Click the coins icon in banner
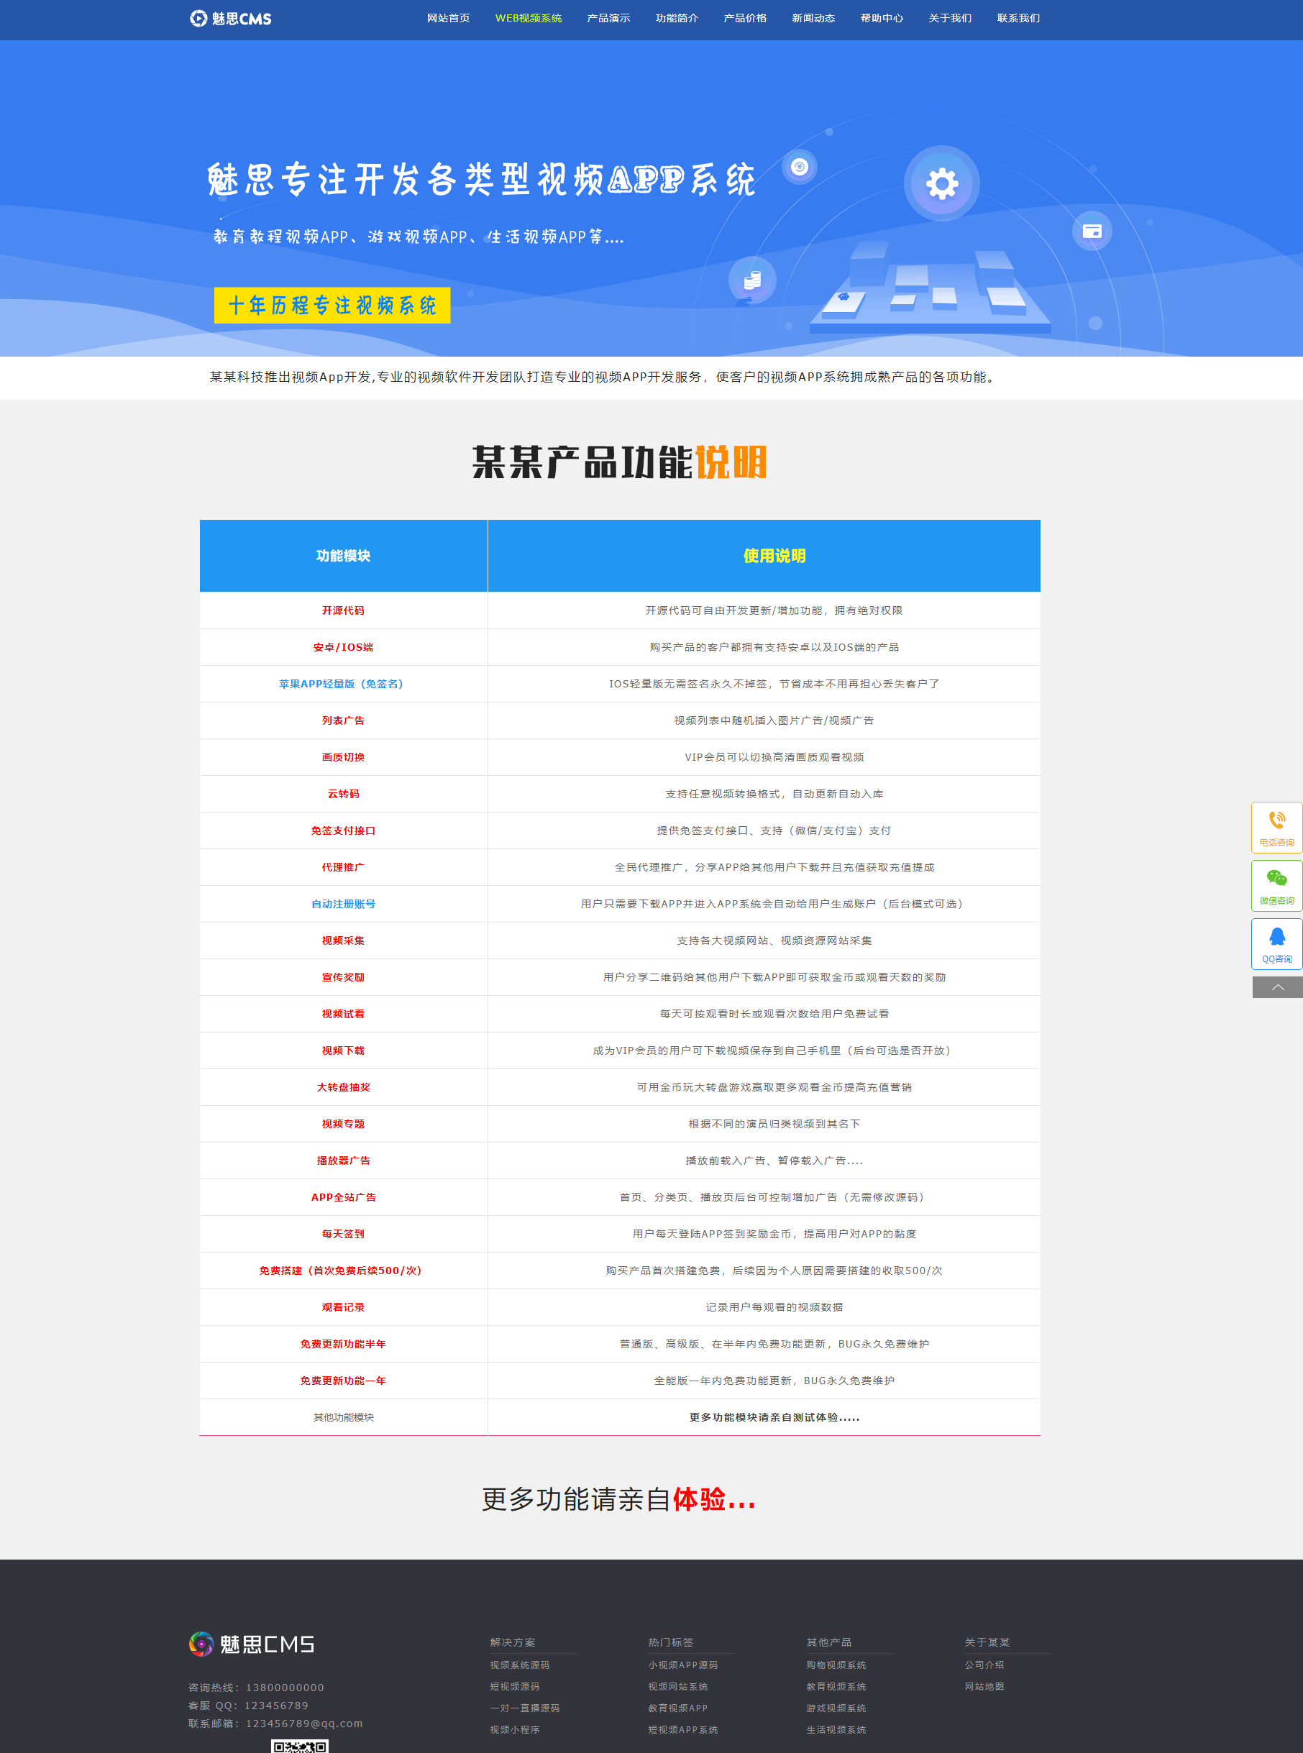The height and width of the screenshot is (1753, 1303). tap(752, 280)
